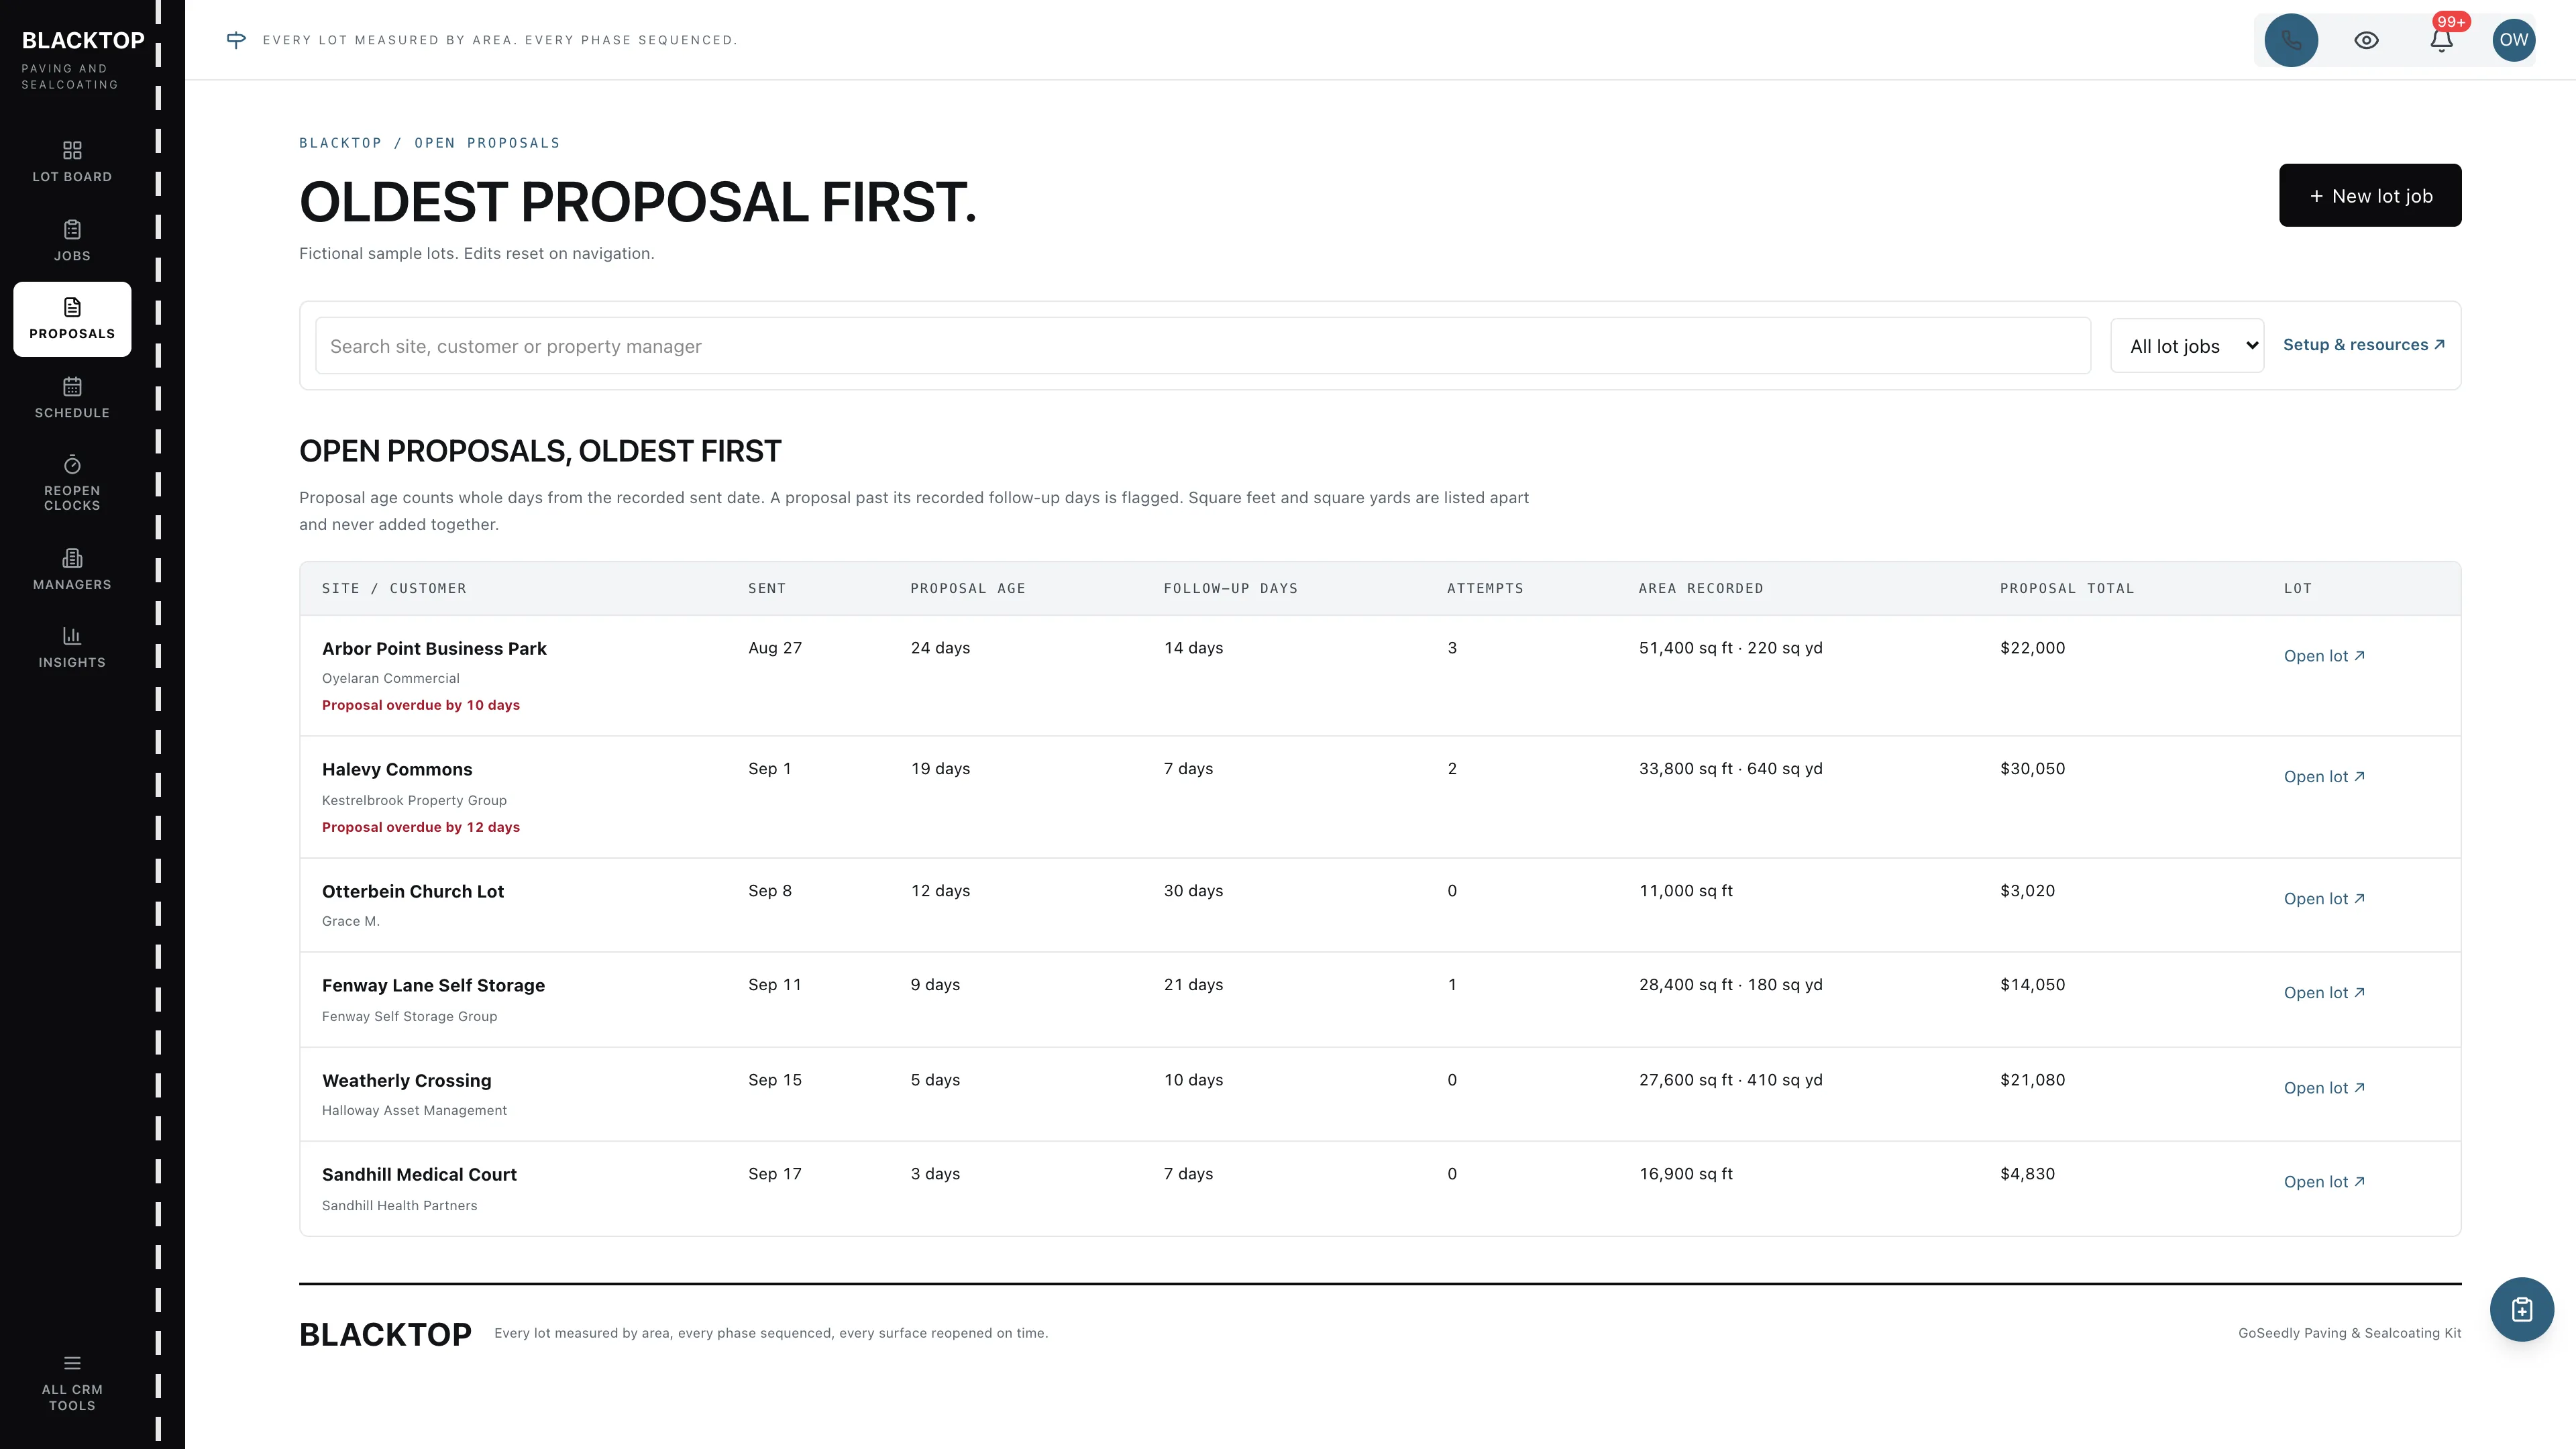The image size is (2576, 1449).
Task: Select the Proposals sidebar item
Action: click(x=72, y=319)
